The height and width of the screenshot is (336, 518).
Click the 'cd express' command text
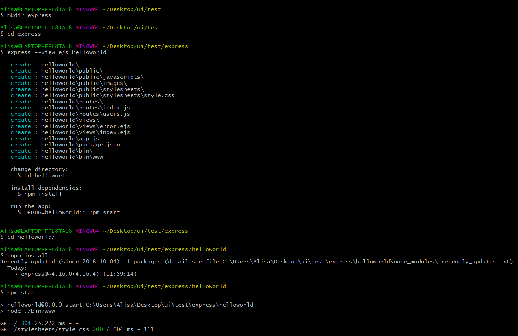[x=24, y=34]
